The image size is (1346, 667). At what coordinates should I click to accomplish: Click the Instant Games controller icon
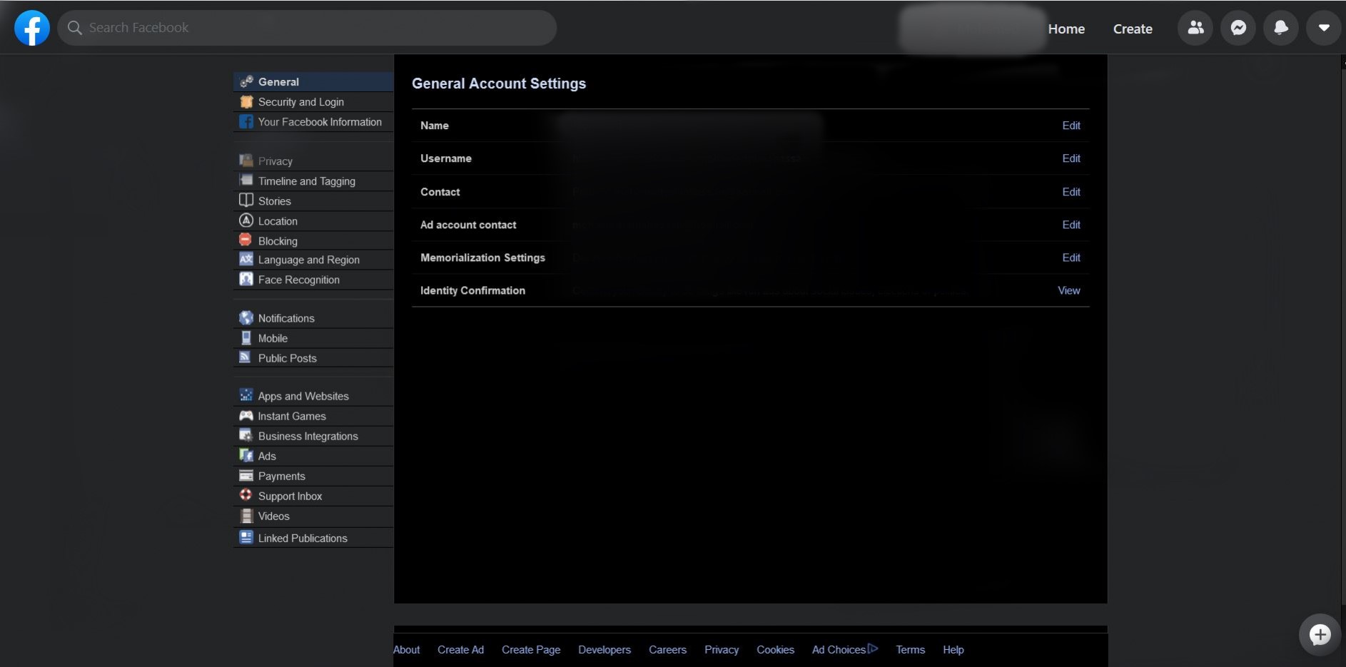coord(246,415)
